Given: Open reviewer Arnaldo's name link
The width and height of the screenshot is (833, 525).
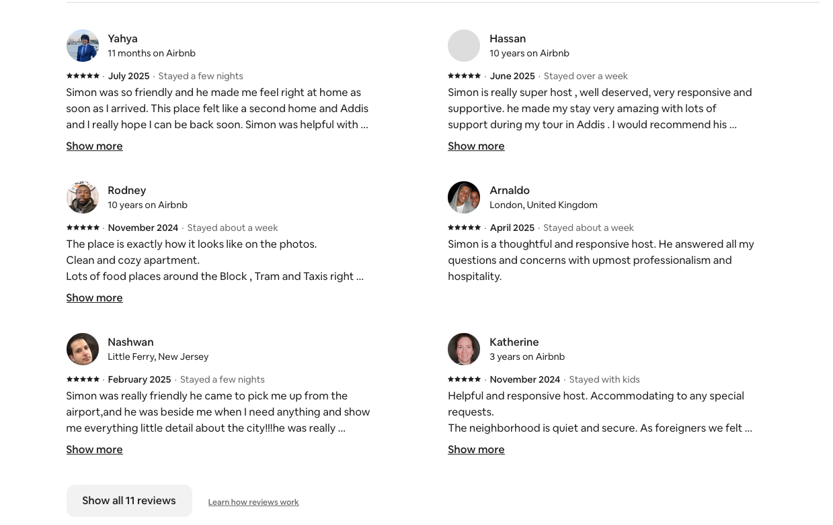Looking at the screenshot, I should point(510,191).
